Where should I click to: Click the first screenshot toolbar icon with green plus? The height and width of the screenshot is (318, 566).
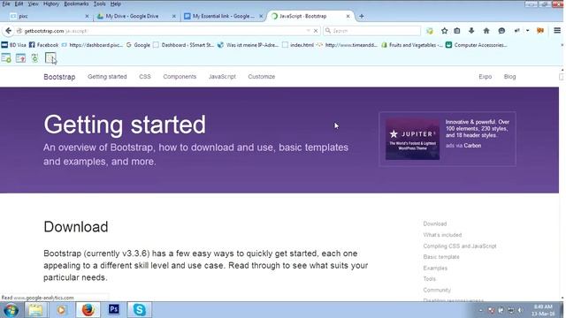tap(6, 57)
